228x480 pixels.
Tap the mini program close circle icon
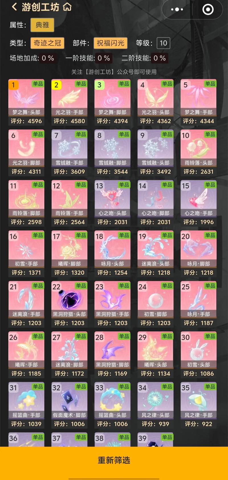(x=208, y=9)
